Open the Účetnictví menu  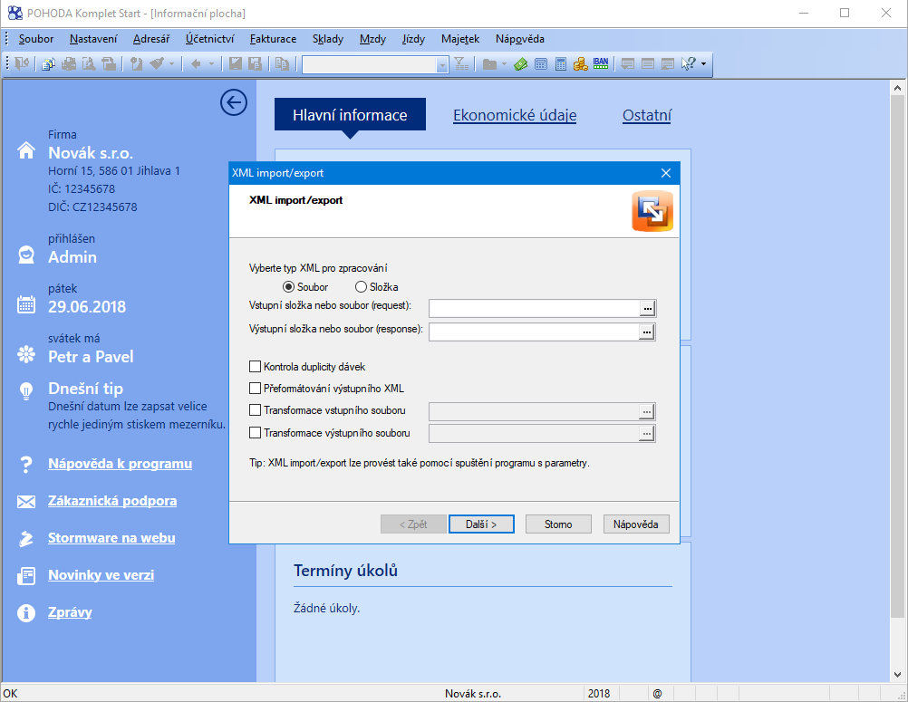(209, 39)
